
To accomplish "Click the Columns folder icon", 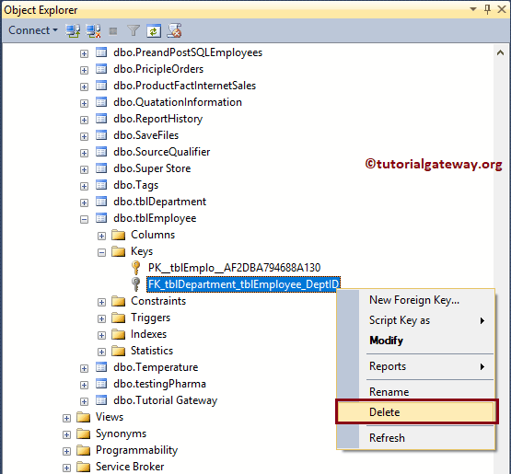I will (x=118, y=235).
